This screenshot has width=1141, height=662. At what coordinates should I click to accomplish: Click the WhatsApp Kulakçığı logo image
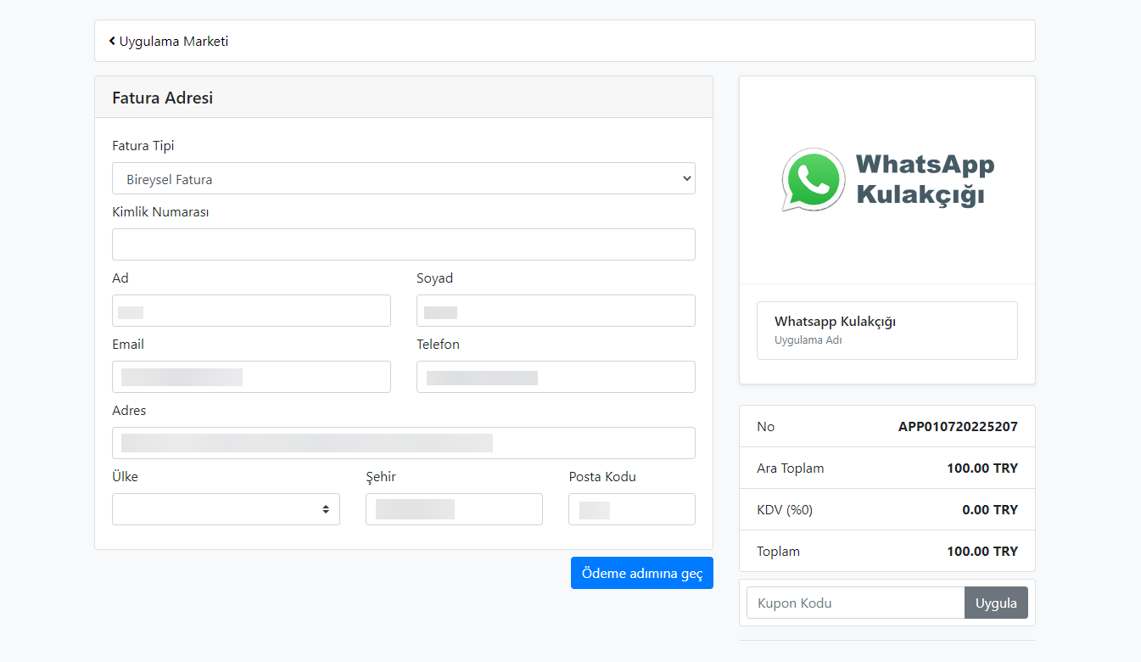[x=887, y=180]
